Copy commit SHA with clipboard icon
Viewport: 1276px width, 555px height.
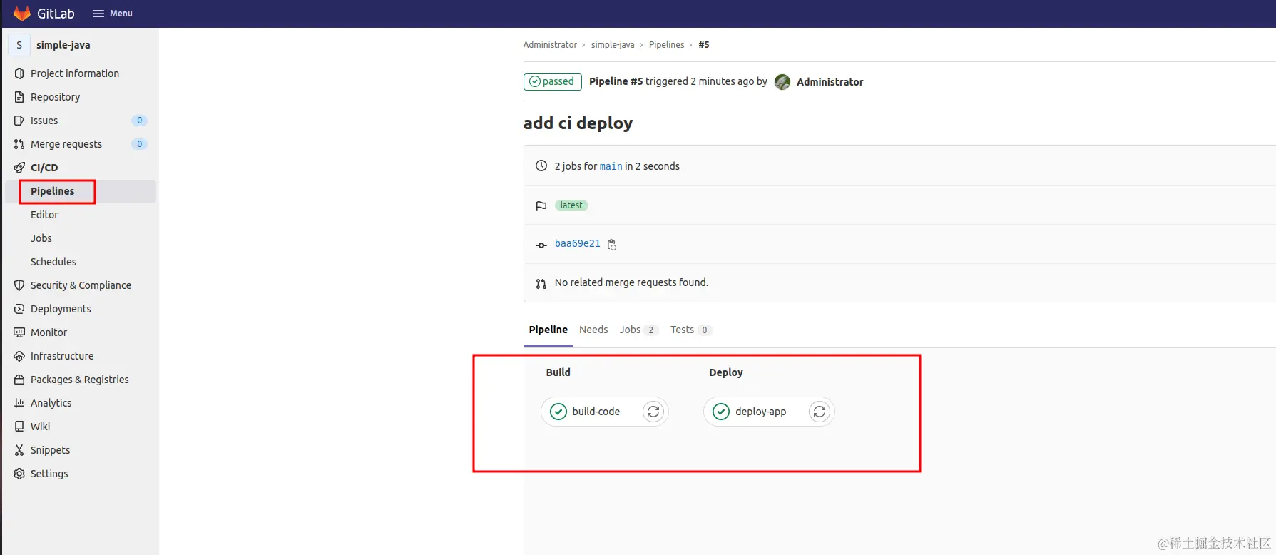click(x=612, y=245)
